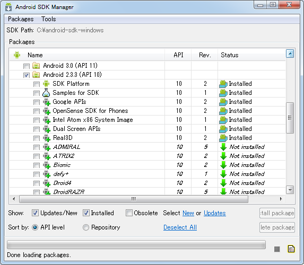Click the horizontal scrollbar thumb

point(134,199)
